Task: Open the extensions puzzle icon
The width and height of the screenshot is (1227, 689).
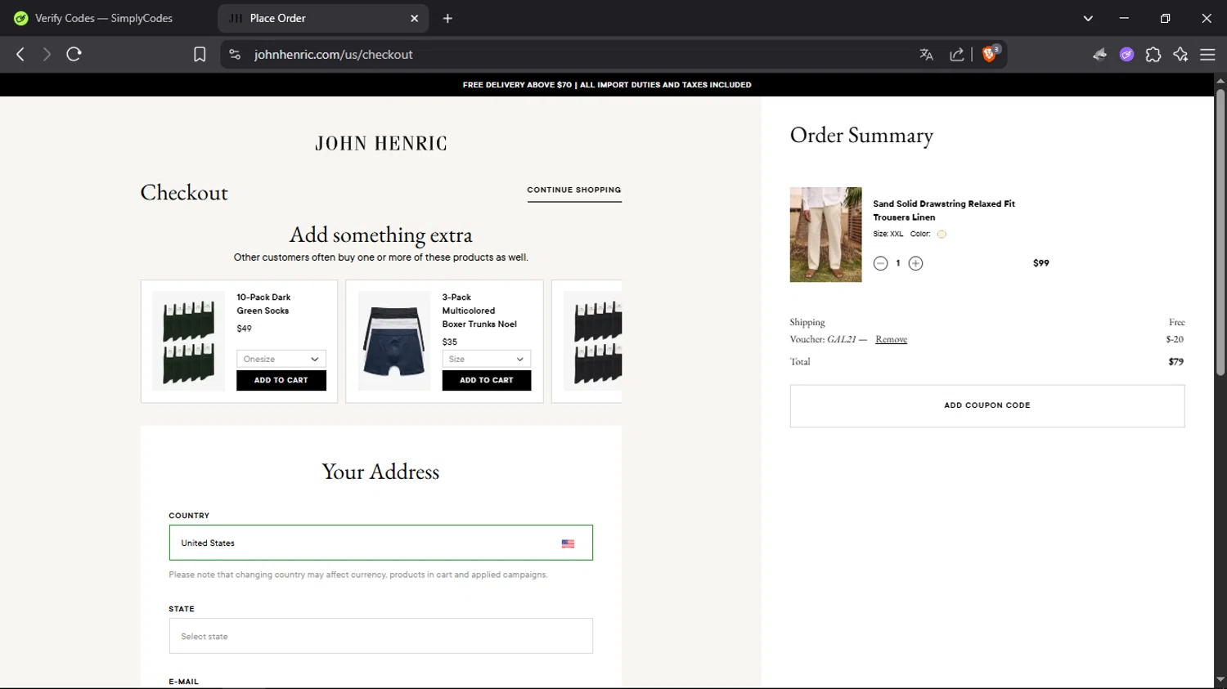Action: pyautogui.click(x=1153, y=55)
